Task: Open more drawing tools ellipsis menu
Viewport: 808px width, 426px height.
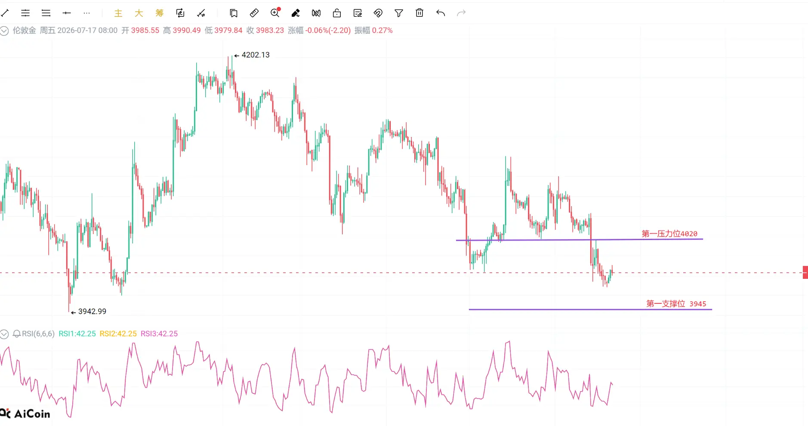Action: click(x=87, y=13)
